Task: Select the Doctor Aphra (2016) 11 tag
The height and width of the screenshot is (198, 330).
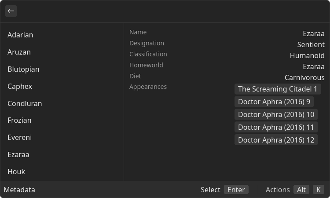Action: 276,127
